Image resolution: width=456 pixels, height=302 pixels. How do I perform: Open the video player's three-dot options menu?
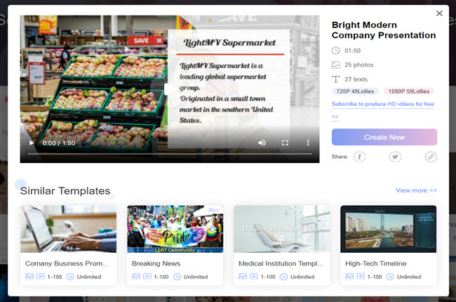(x=307, y=143)
